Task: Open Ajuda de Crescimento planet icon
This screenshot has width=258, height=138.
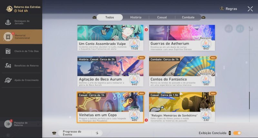Action: pyautogui.click(x=8, y=80)
